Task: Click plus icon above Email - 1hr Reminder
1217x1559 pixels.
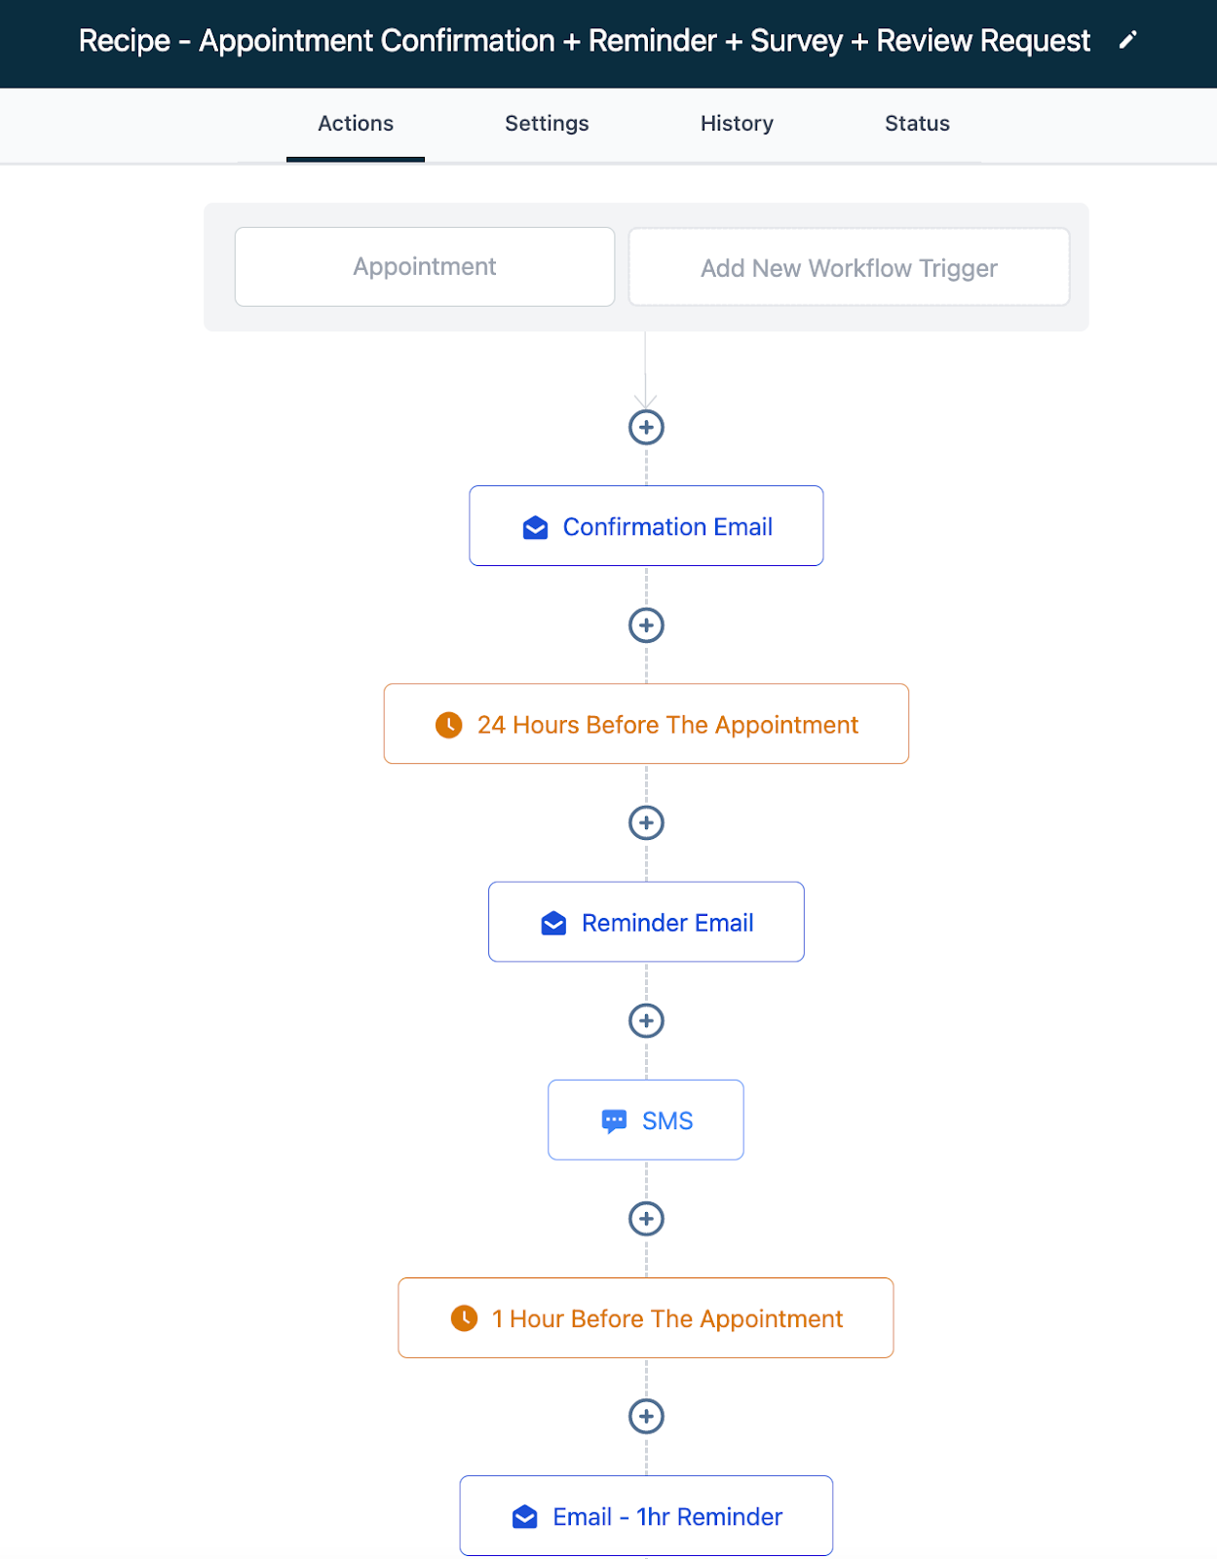Action: pos(646,1416)
